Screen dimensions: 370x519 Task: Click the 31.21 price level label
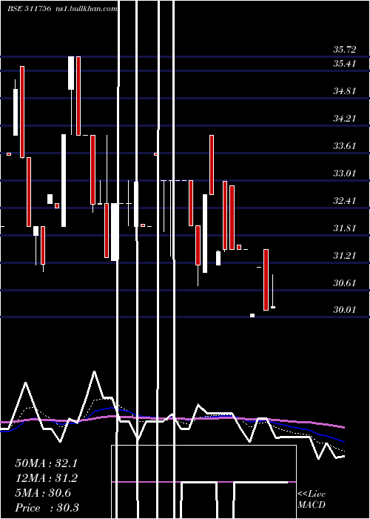(x=345, y=256)
